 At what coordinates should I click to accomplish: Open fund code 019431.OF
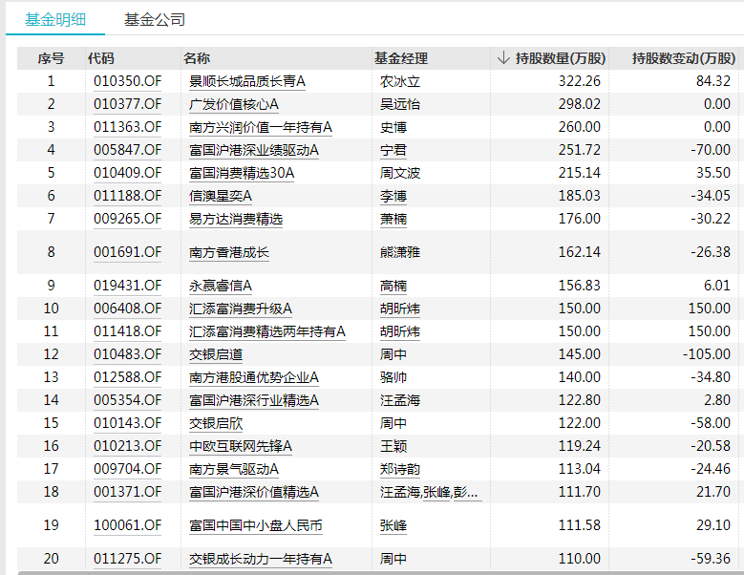(127, 286)
